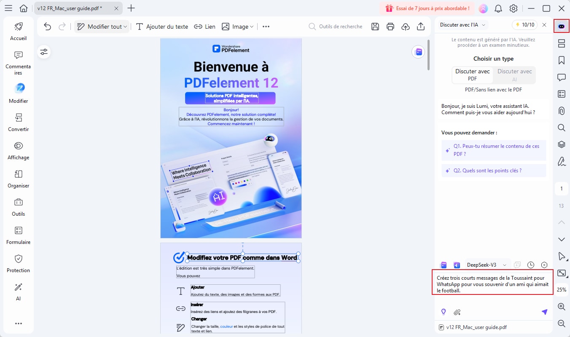
Task: Ask Q1 about summarizing the PDF content
Action: click(494, 150)
